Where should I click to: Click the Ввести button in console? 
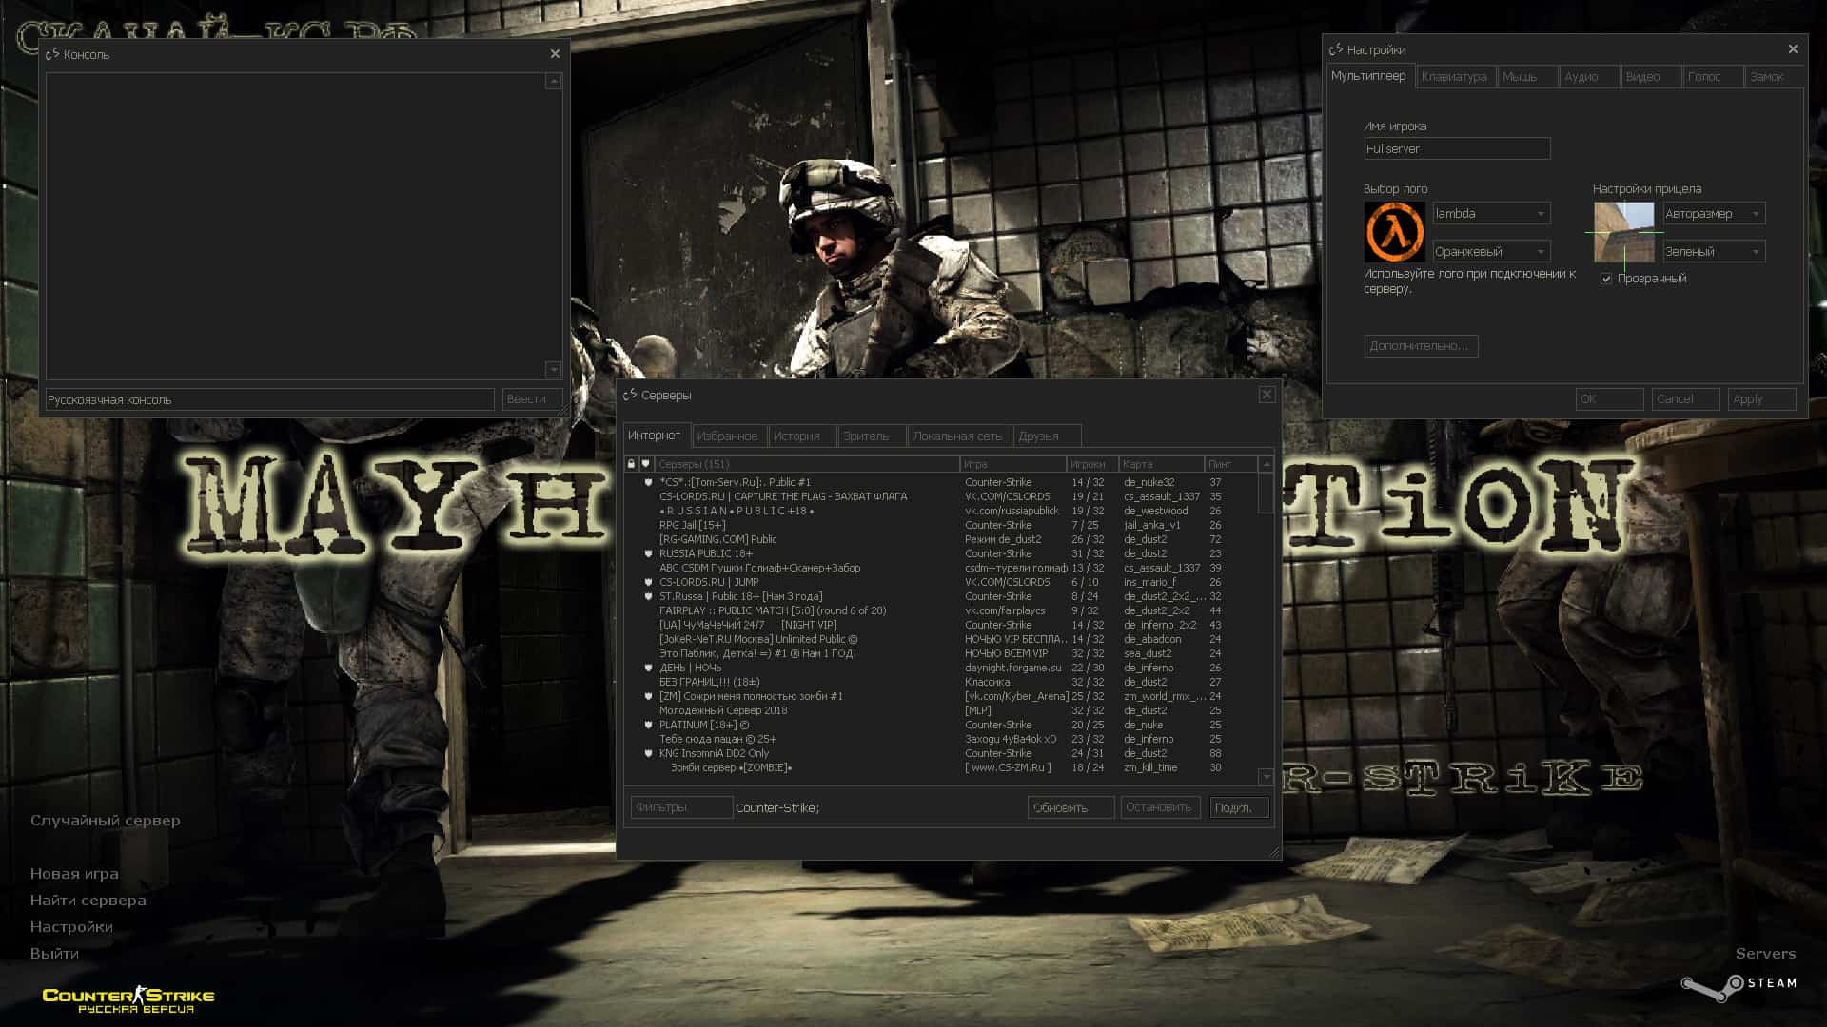pos(532,399)
